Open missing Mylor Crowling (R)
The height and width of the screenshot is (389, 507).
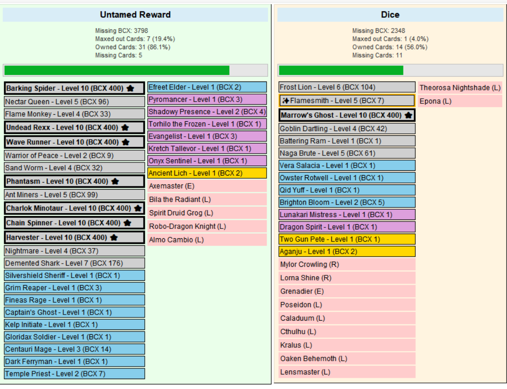[347, 264]
